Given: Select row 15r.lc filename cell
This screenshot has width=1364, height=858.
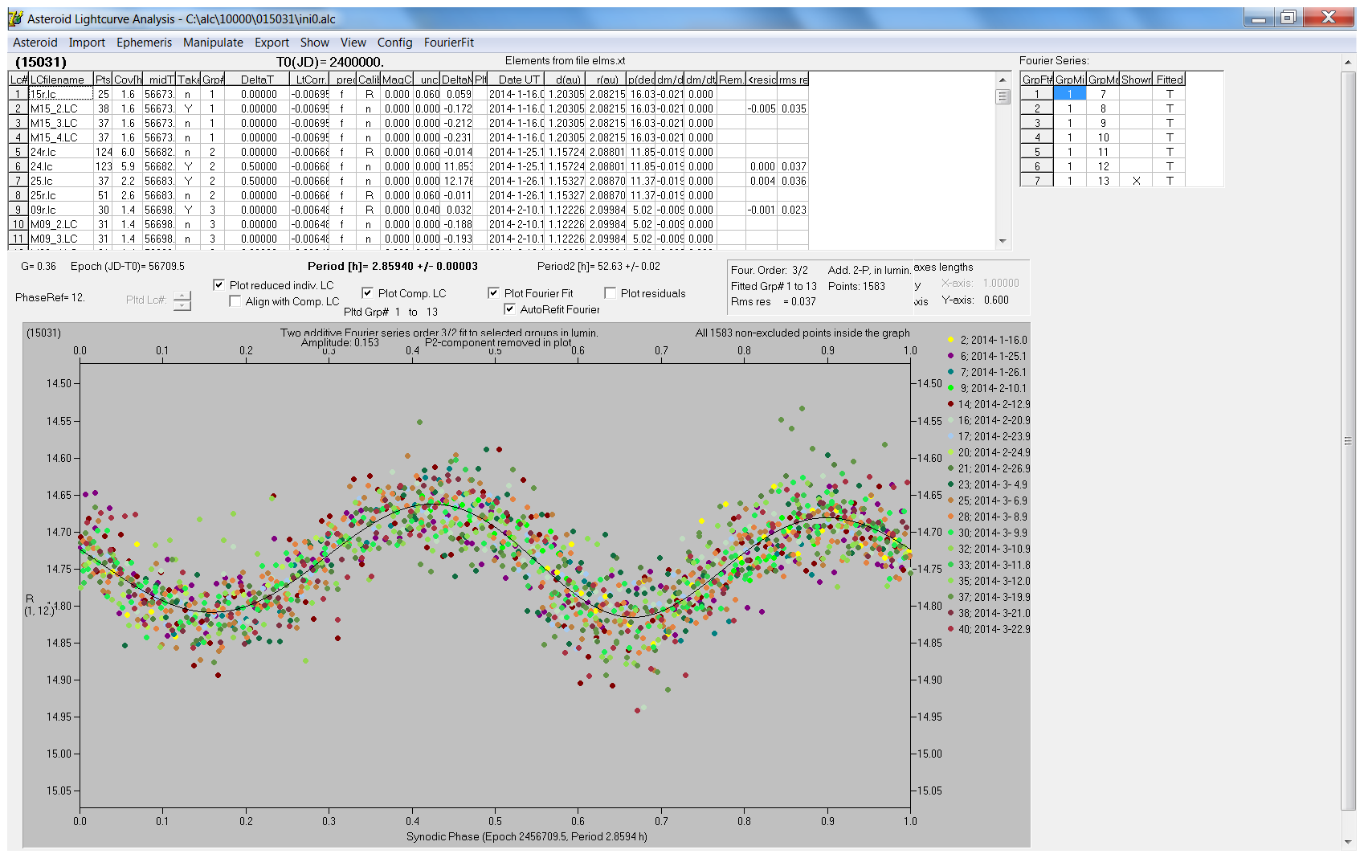Looking at the screenshot, I should (61, 94).
